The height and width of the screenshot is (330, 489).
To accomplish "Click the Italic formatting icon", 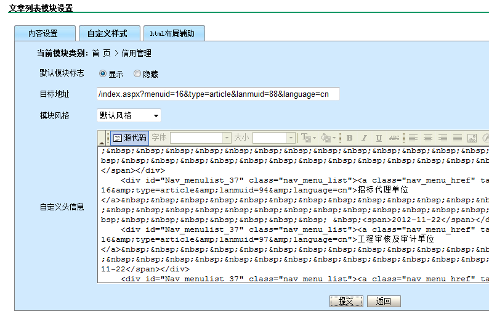I will 365,138.
